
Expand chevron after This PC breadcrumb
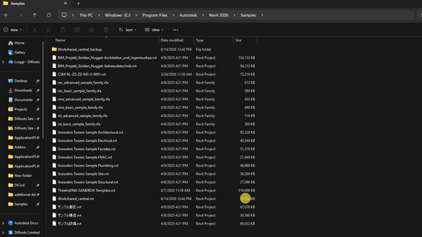(x=99, y=15)
